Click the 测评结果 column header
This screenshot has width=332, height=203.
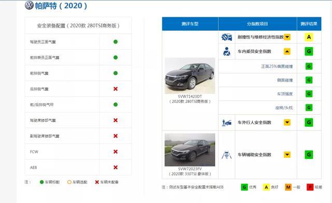click(309, 24)
